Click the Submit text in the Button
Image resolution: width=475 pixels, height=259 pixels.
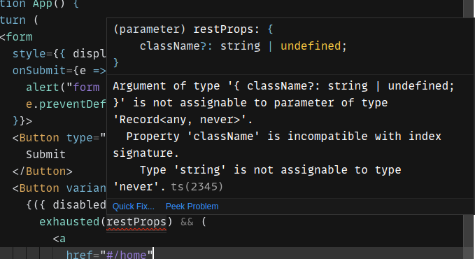[x=45, y=155]
